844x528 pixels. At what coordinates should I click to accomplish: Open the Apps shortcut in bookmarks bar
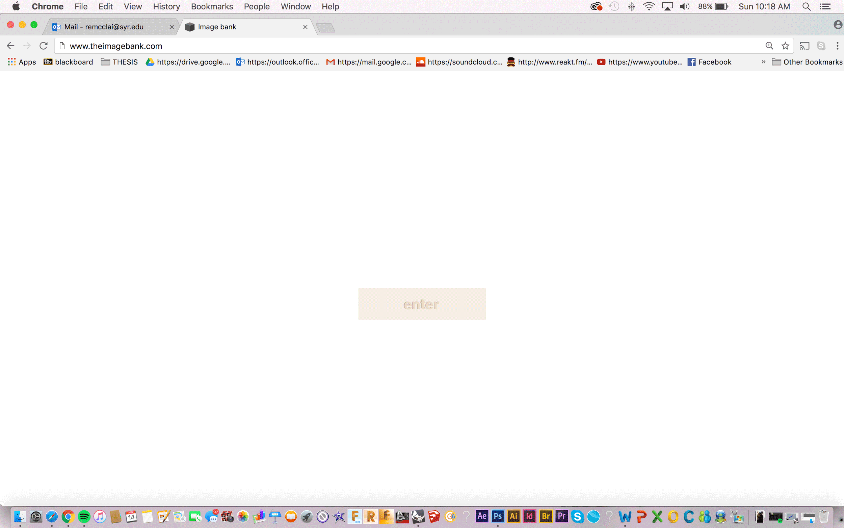[22, 62]
